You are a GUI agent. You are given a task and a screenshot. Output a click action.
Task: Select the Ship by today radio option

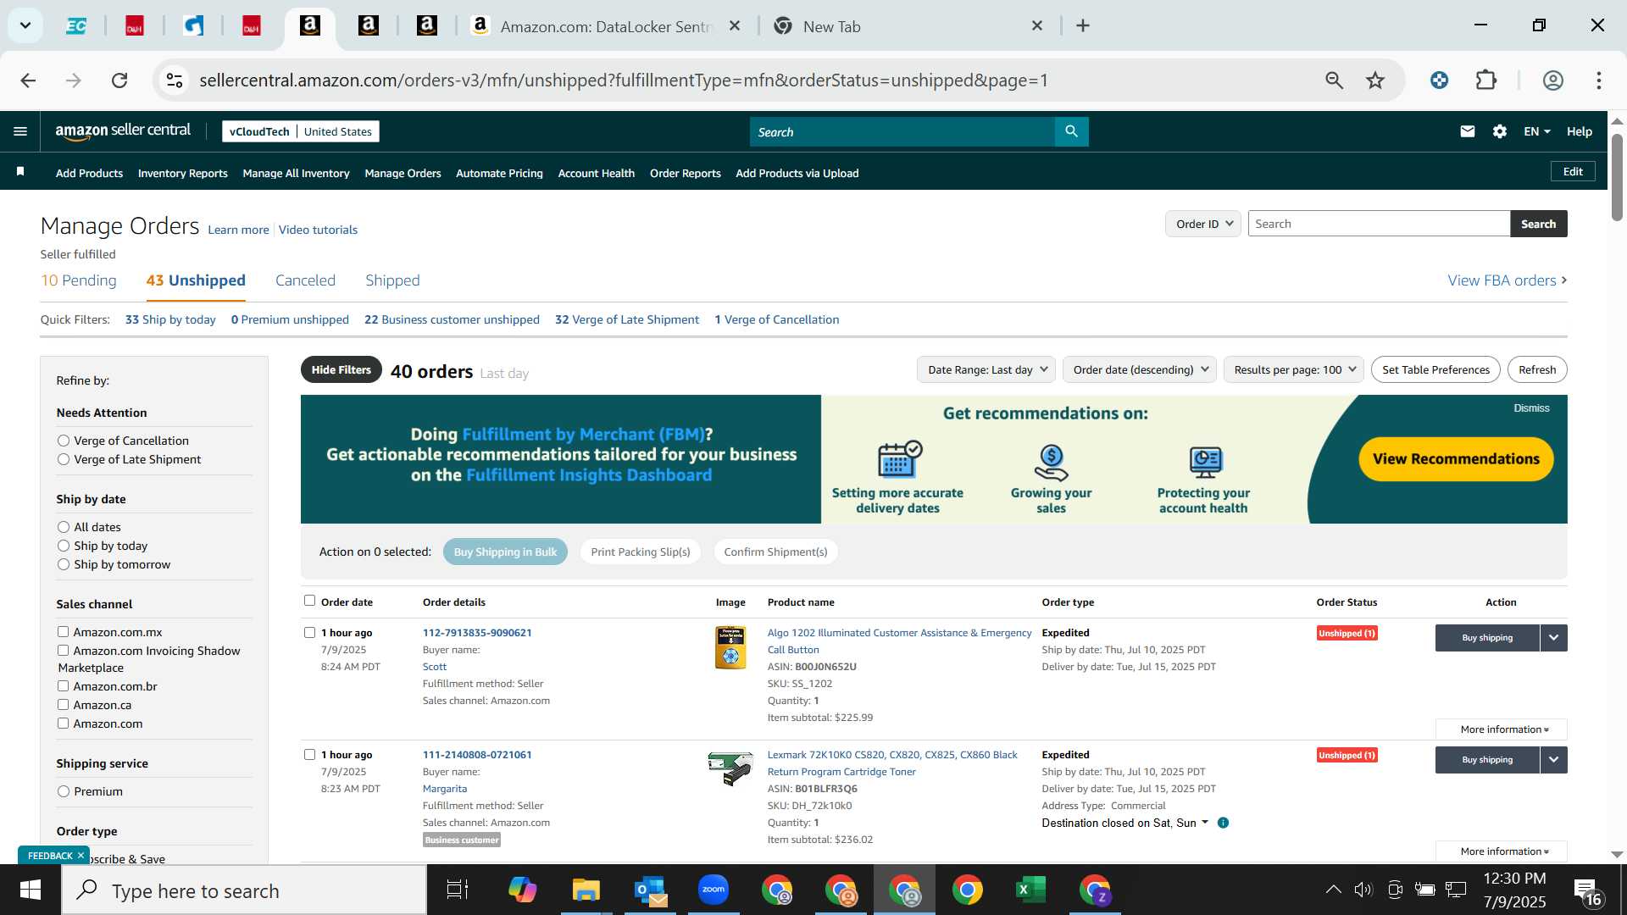(64, 546)
